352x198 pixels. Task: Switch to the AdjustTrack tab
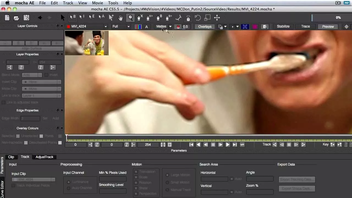[x=44, y=157]
